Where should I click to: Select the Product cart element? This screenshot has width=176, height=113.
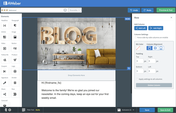point(15,60)
